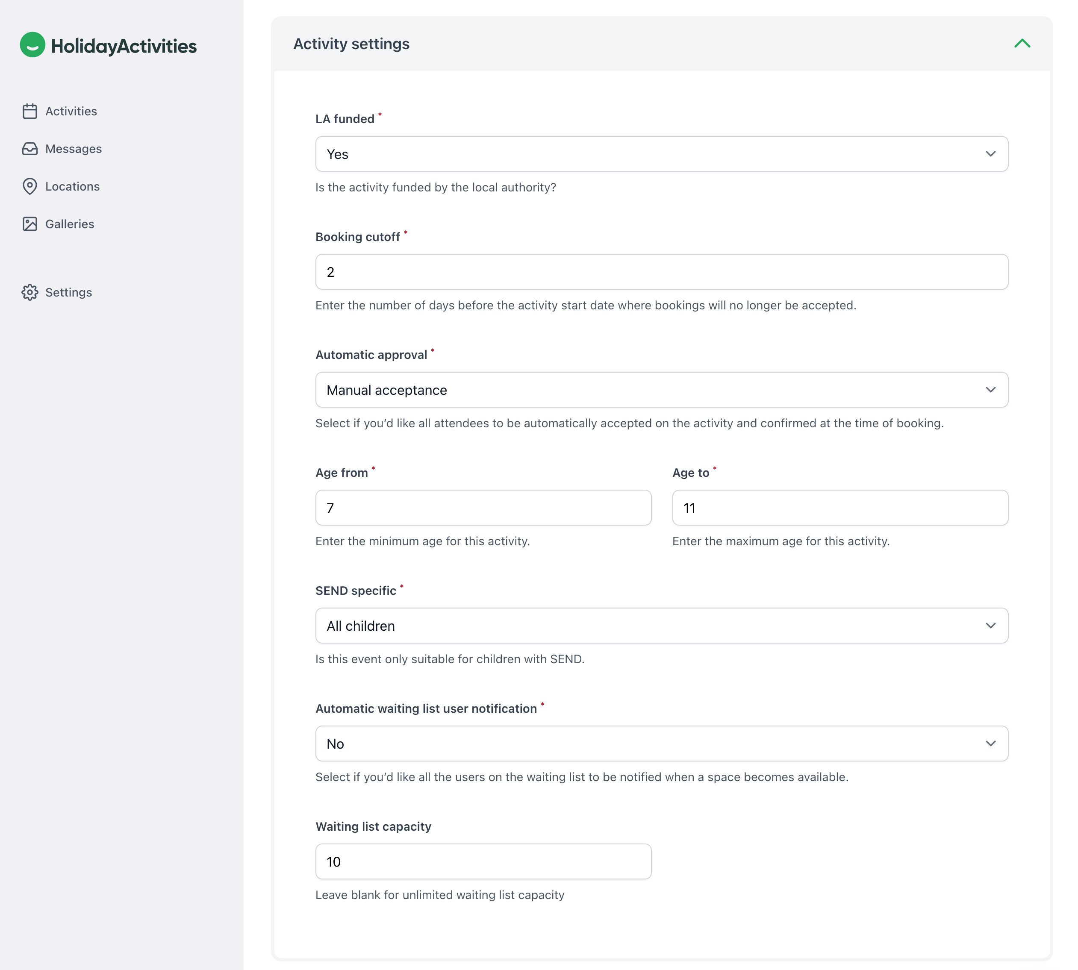Viewport: 1078px width, 970px height.
Task: Open Automatic waiting list notification dropdown
Action: click(x=661, y=744)
